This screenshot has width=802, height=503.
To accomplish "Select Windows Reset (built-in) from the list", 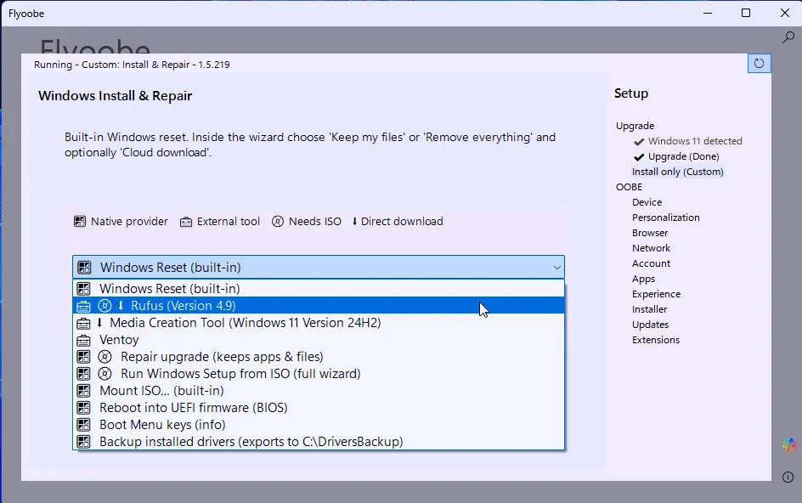I will pos(318,289).
